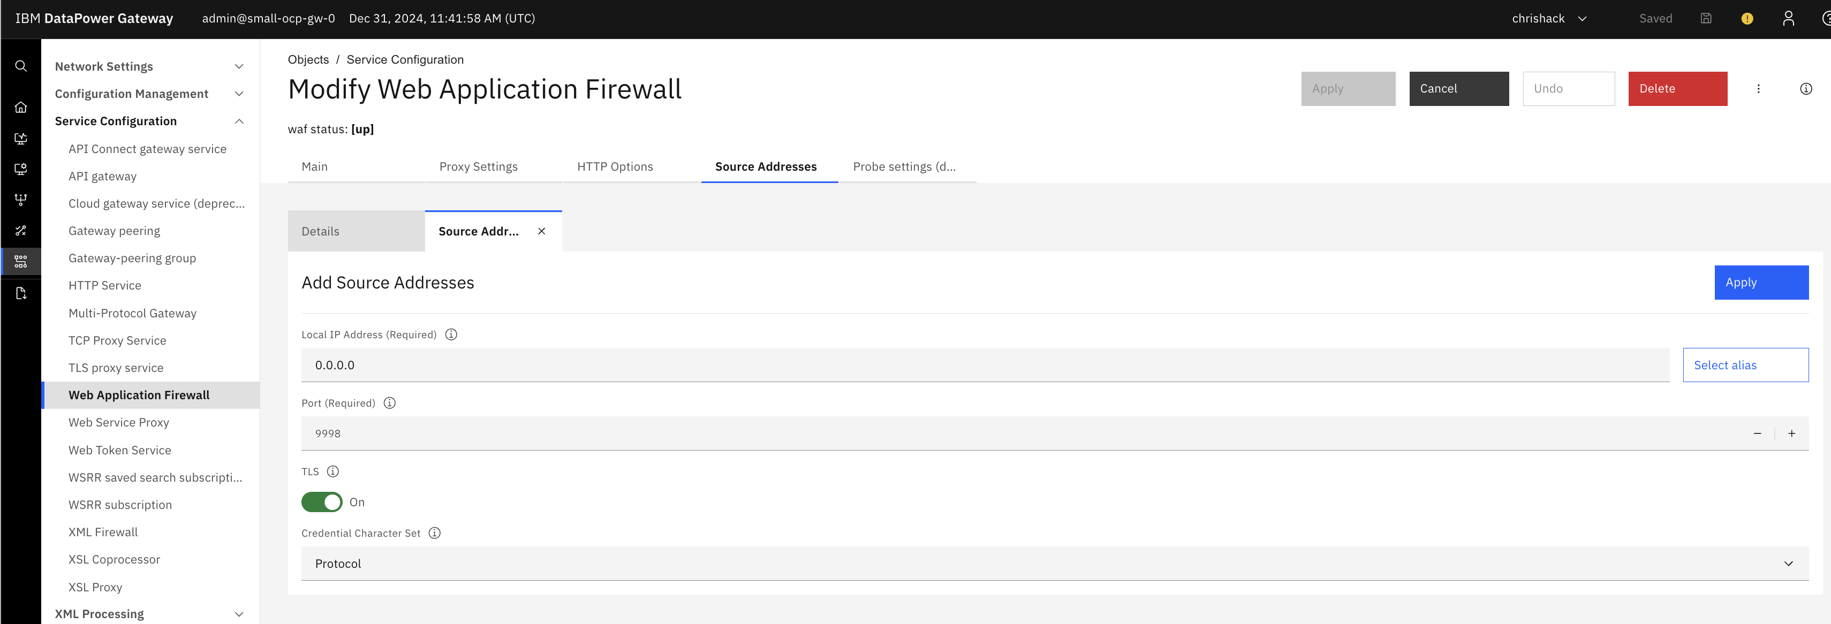Switch to the Proxy Settings tab
The height and width of the screenshot is (624, 1831).
479,167
